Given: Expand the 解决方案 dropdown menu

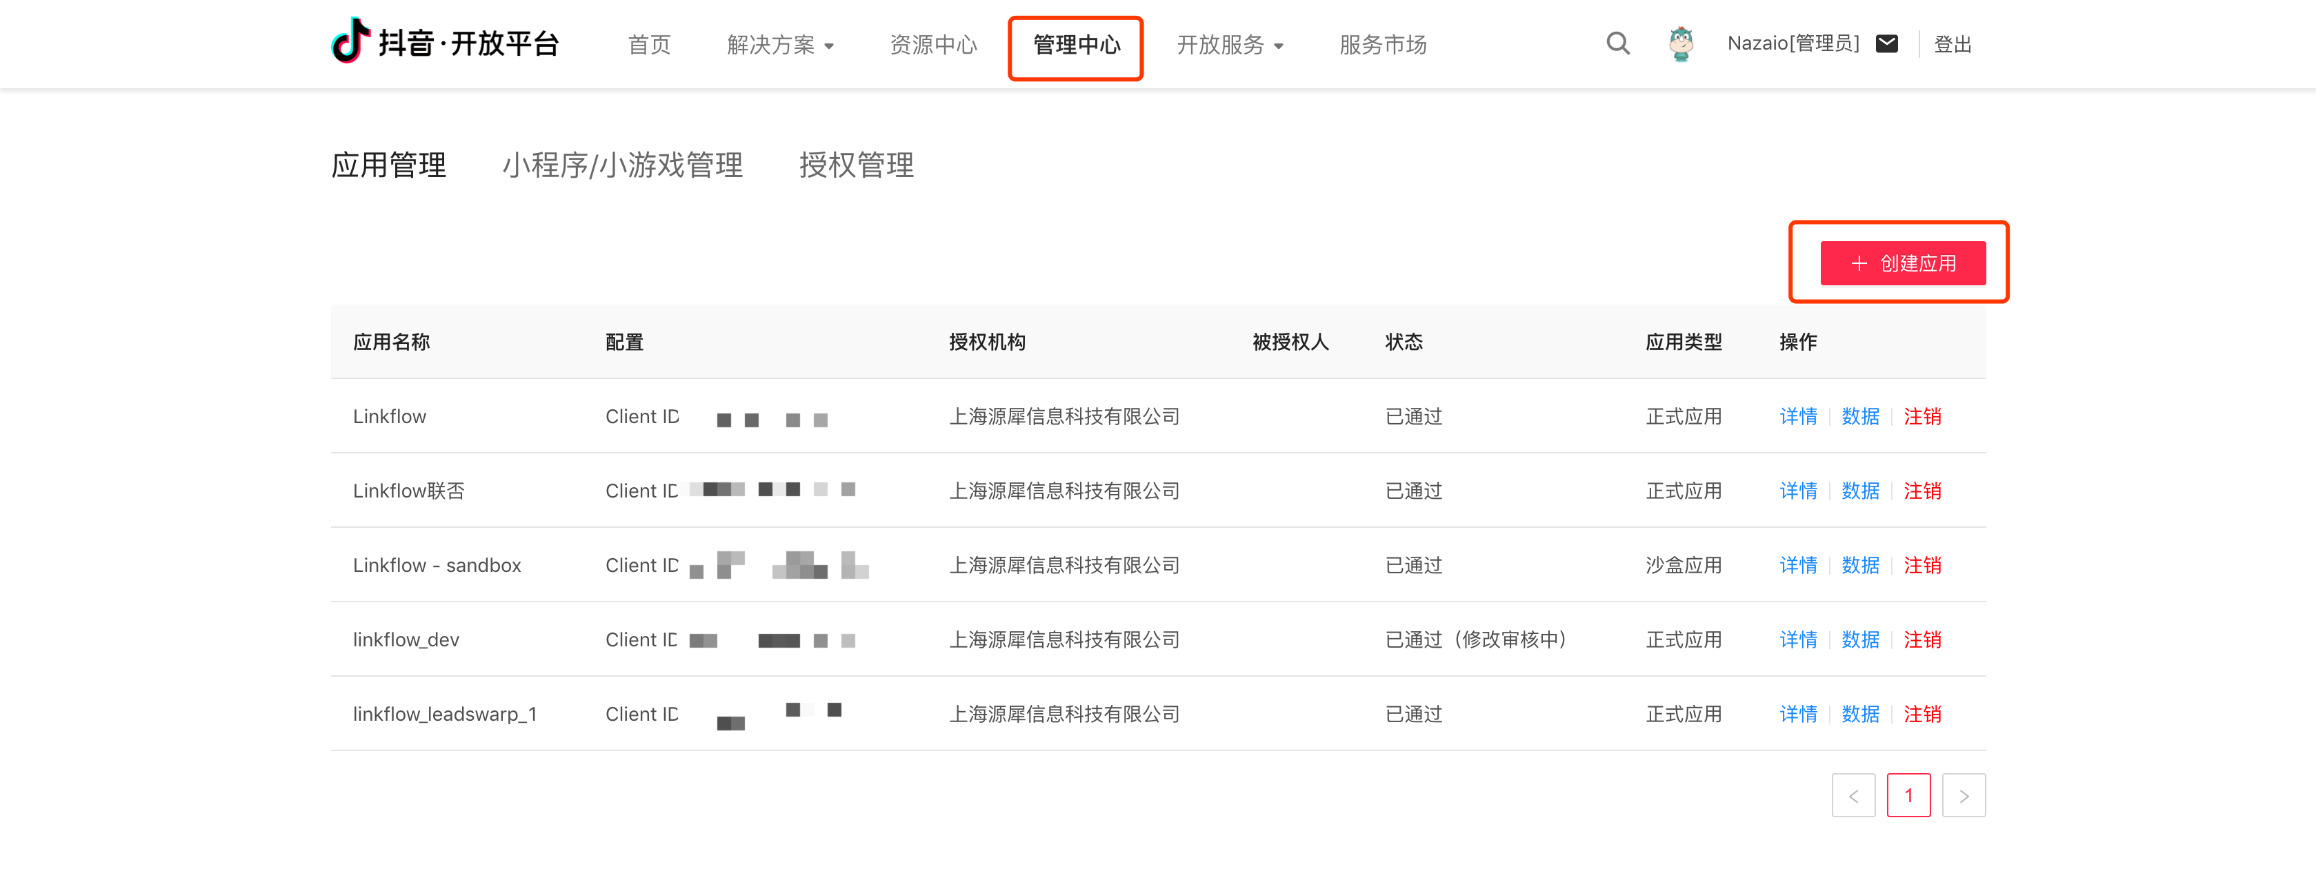Looking at the screenshot, I should pos(779,45).
